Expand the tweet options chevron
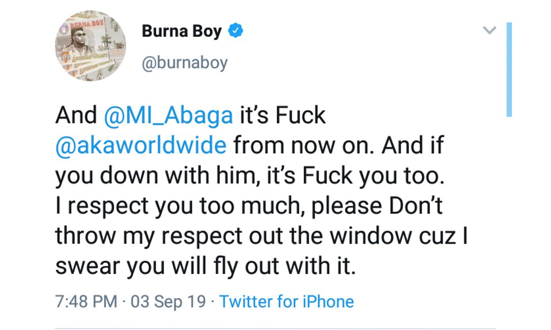 [489, 30]
